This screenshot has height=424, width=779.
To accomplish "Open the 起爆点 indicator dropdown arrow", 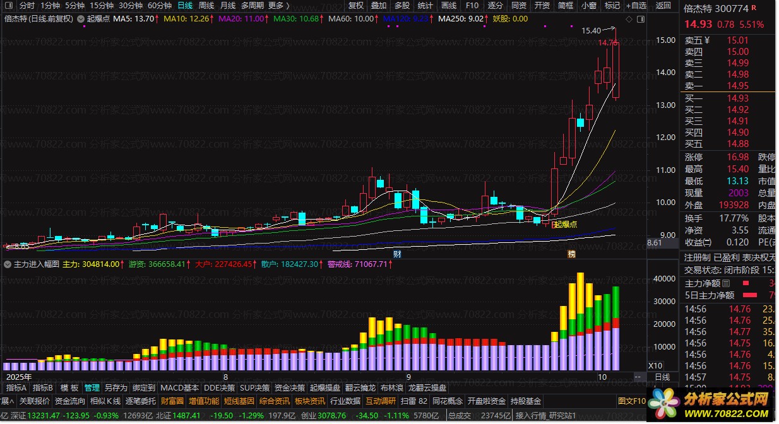I will click(81, 19).
